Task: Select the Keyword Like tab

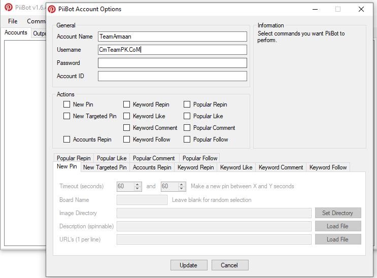Action: [236, 167]
